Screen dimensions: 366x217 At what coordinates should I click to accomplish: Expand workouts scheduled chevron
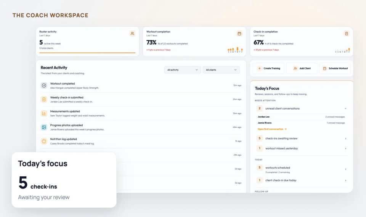346,169
